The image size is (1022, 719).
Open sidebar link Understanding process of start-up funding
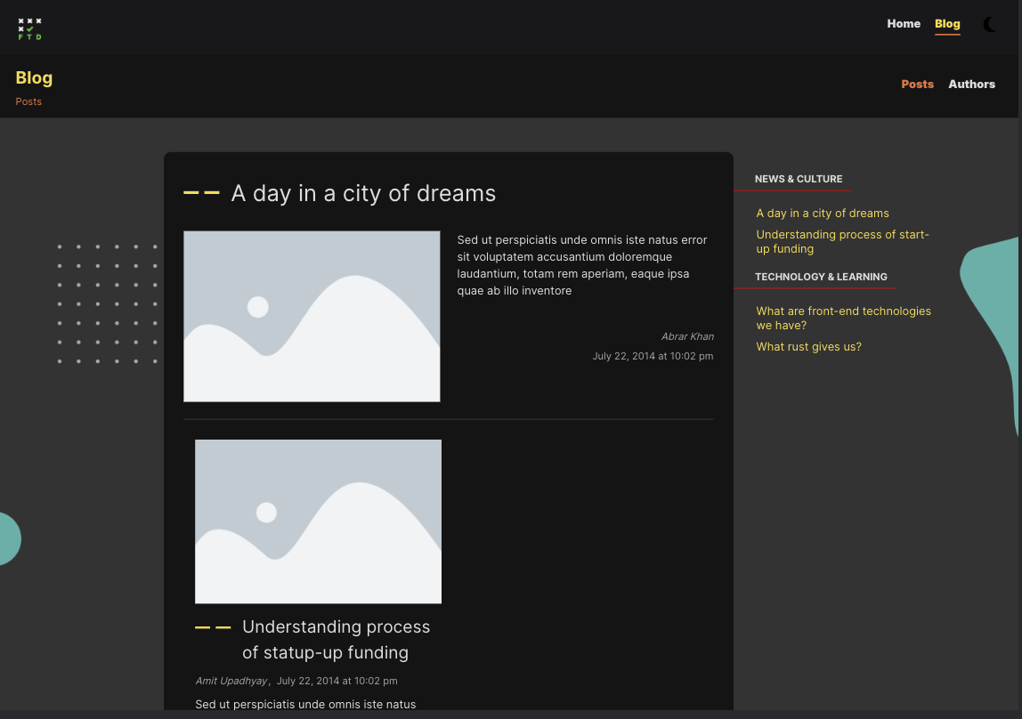(x=842, y=242)
